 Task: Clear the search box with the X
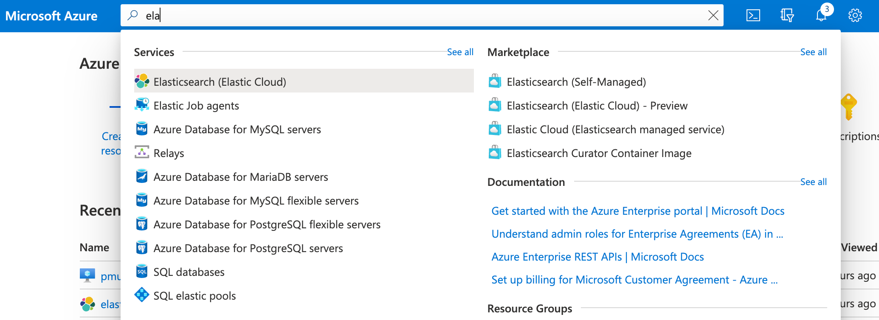pyautogui.click(x=713, y=16)
